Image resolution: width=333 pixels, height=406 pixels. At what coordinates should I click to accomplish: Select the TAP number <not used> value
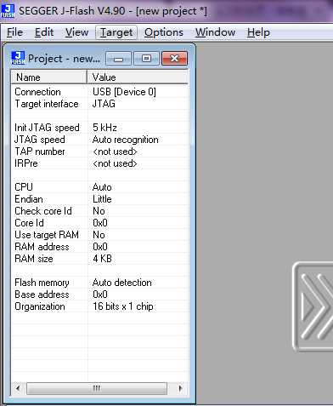115,152
